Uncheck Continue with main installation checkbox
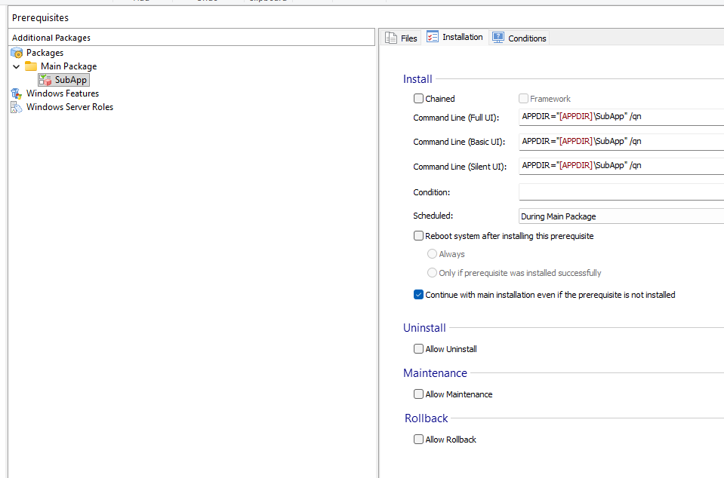Viewport: 724px width, 478px height. coord(418,295)
